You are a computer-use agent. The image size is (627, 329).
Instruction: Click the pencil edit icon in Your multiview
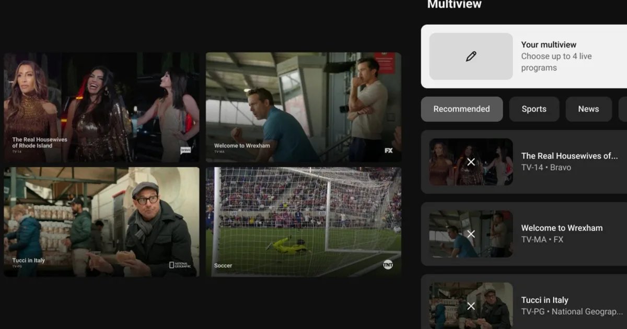tap(471, 56)
